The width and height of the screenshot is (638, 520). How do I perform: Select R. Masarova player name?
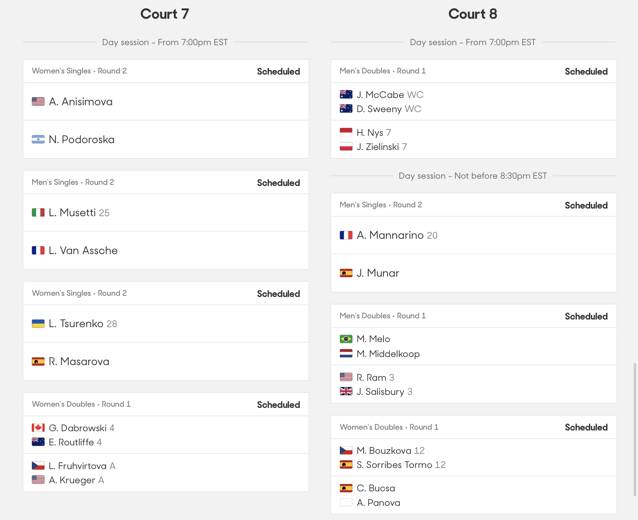tap(79, 361)
